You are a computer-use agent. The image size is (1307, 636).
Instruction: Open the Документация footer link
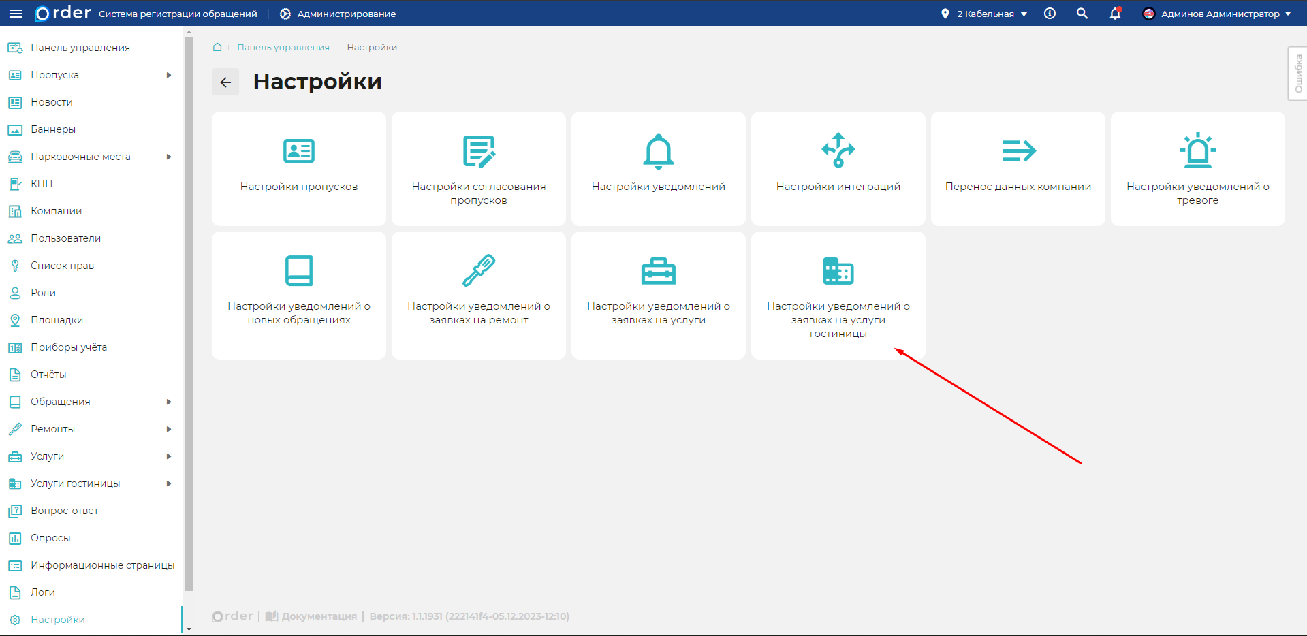[x=319, y=616]
